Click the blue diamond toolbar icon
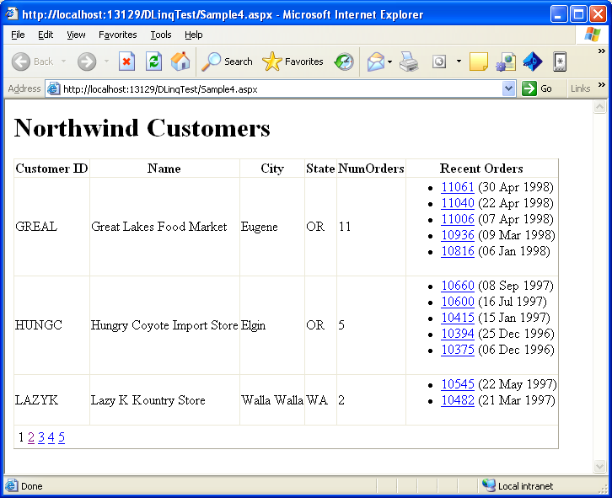 (x=533, y=62)
